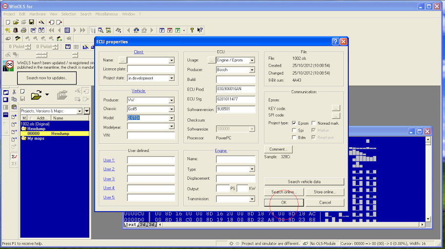The image size is (445, 249).
Task: Click the Licence plate input field
Action: coord(151,69)
